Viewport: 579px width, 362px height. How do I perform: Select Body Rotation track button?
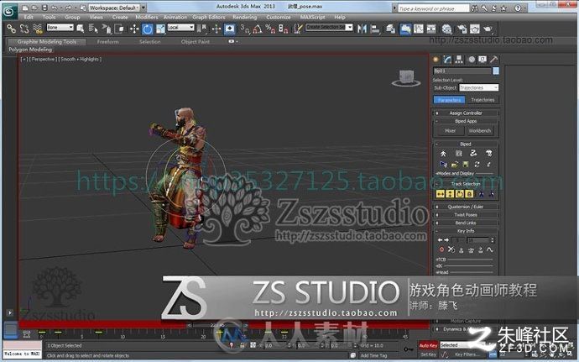pos(459,194)
